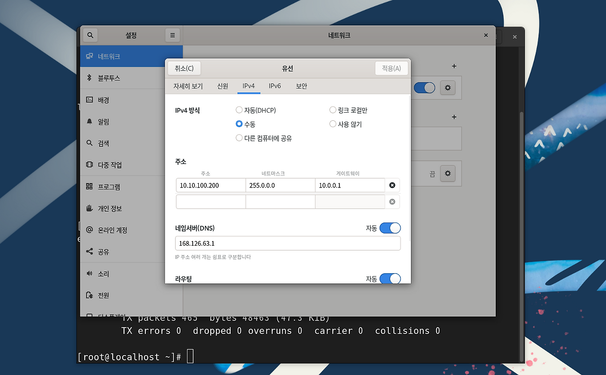Open 알림 settings in sidebar
This screenshot has height=375, width=606.
[x=131, y=122]
